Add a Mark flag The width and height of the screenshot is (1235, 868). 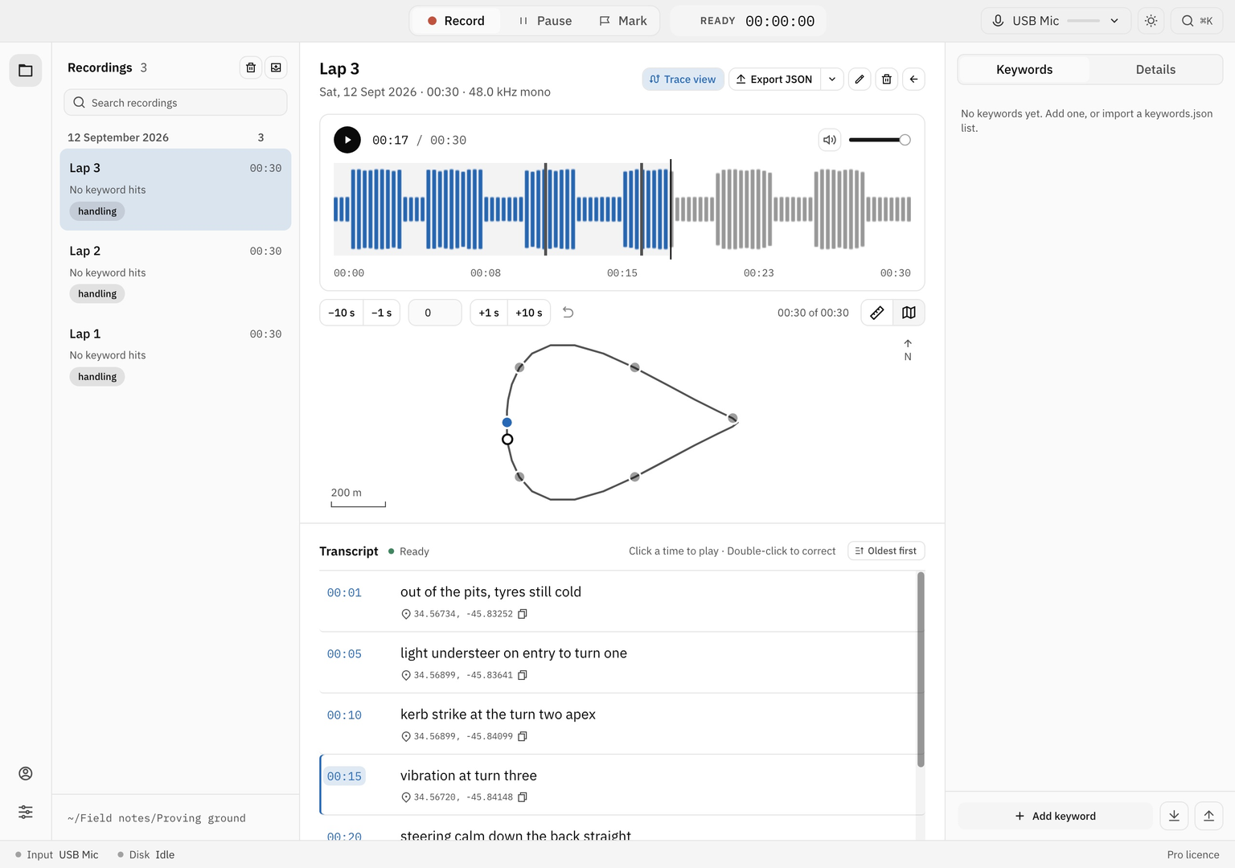pyautogui.click(x=623, y=21)
